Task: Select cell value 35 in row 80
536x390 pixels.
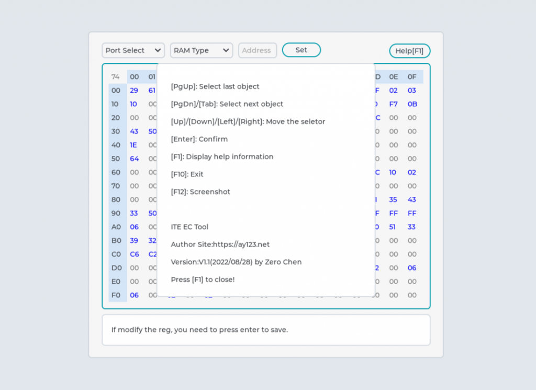Action: click(x=393, y=199)
